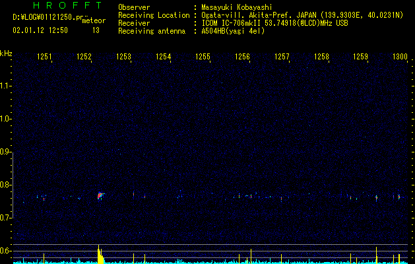Viewport: 415px width, 264px height.
Task: Click the 1300 time axis label
Action: click(x=400, y=56)
